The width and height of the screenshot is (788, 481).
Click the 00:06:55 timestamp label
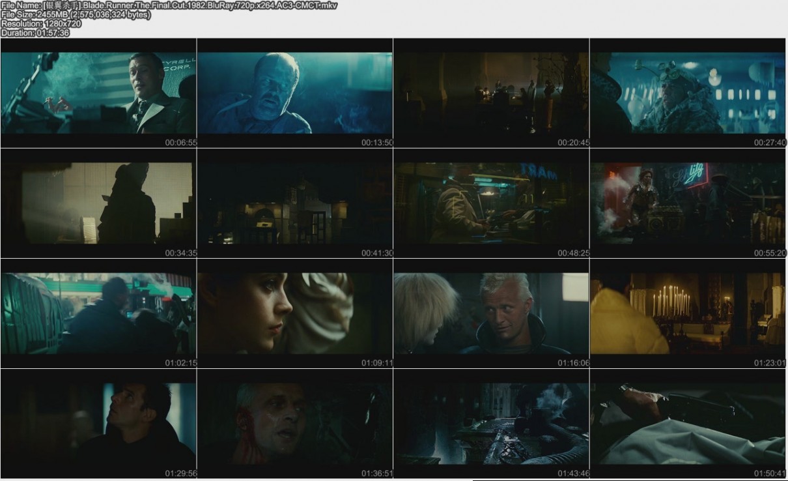point(180,142)
